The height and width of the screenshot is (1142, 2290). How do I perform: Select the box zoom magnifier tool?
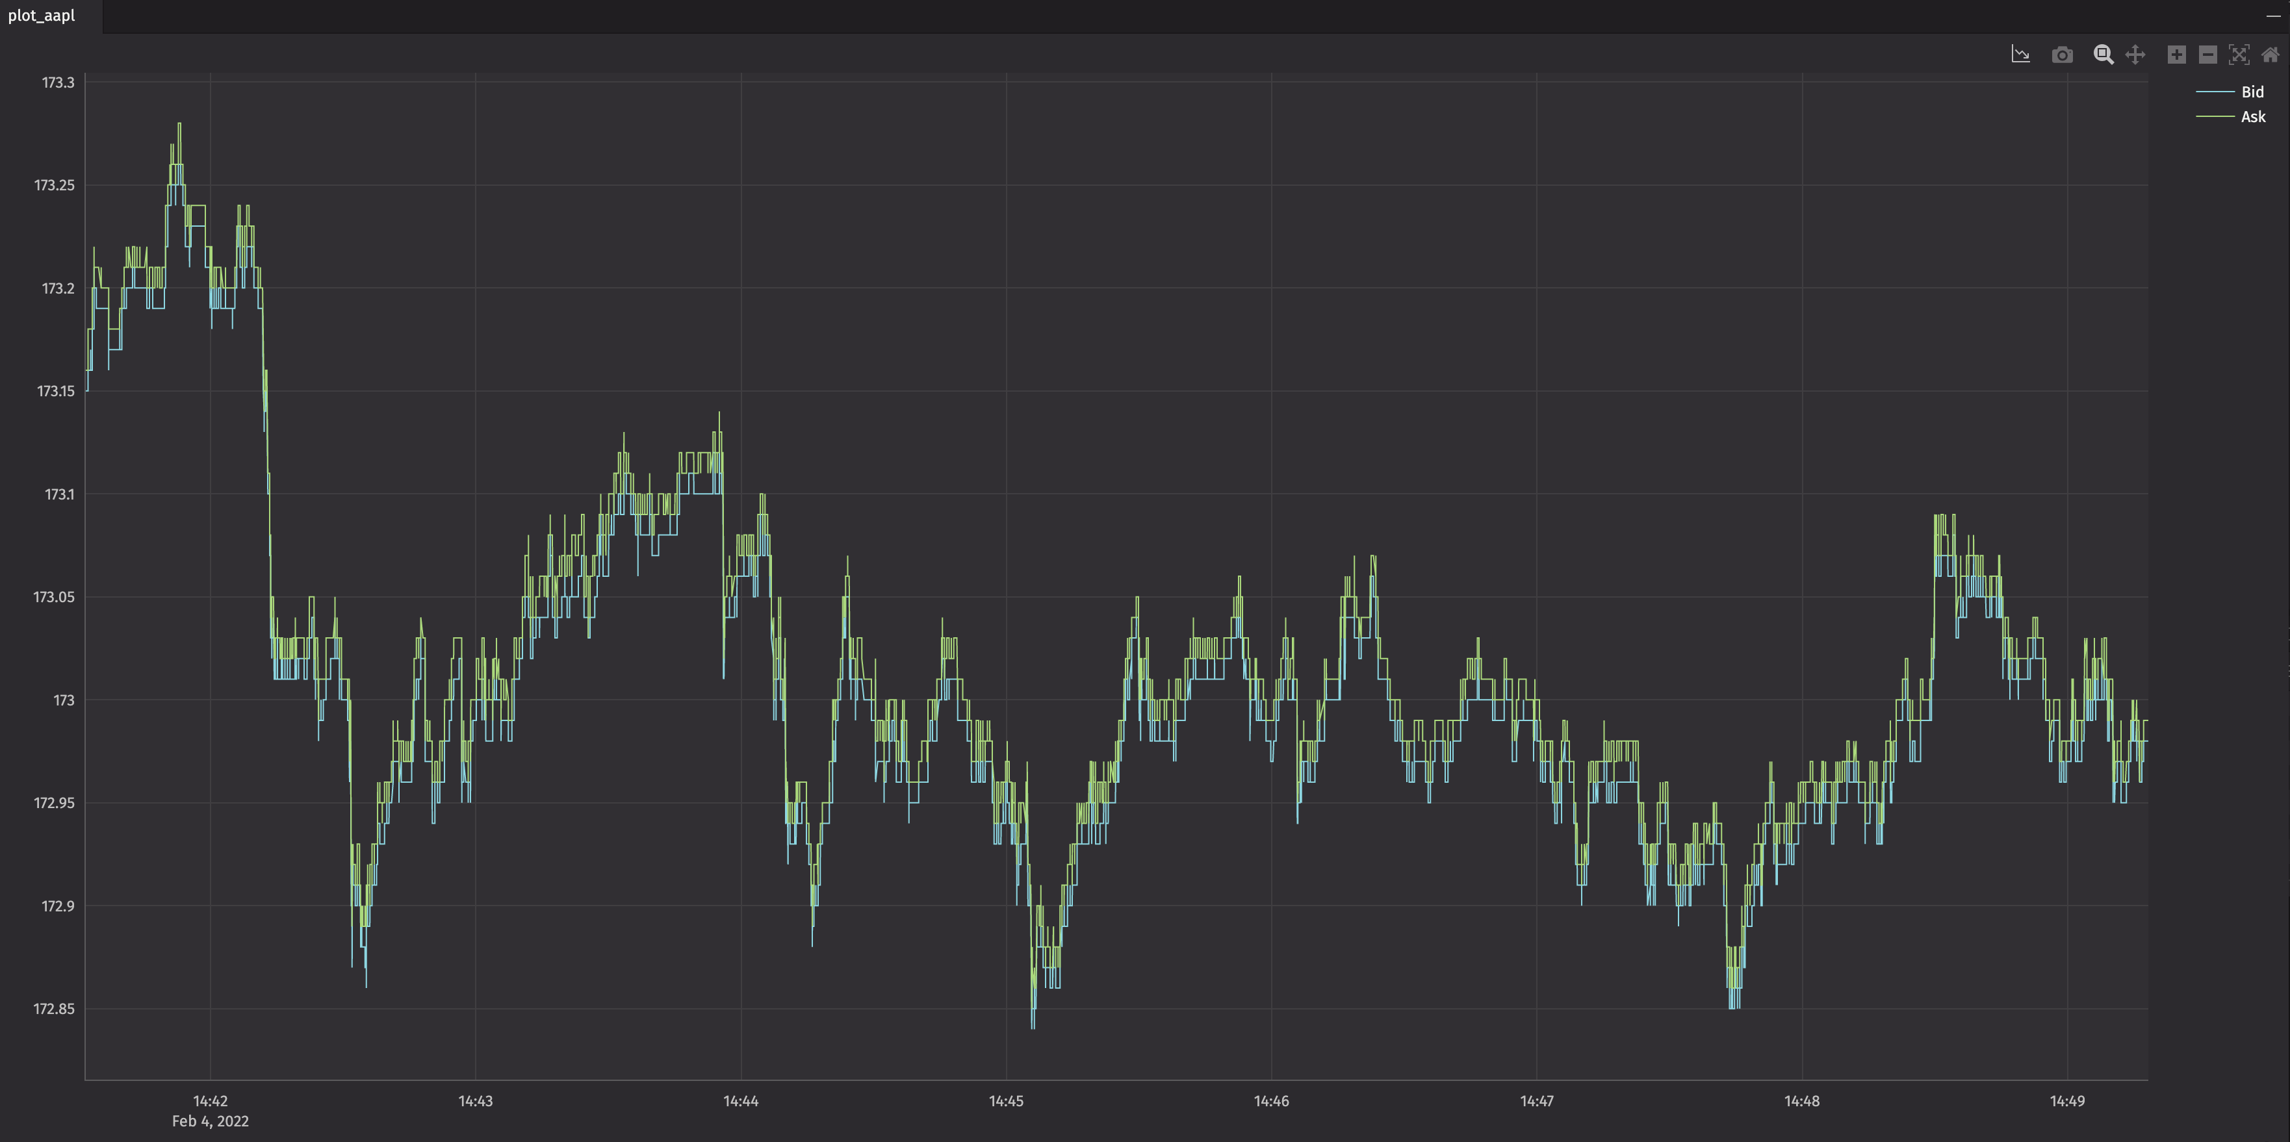tap(2103, 55)
